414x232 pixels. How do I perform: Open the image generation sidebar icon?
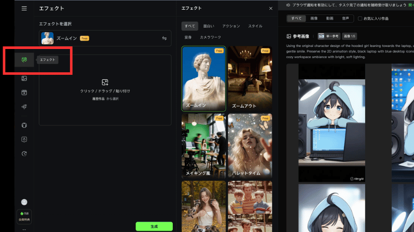point(24,78)
